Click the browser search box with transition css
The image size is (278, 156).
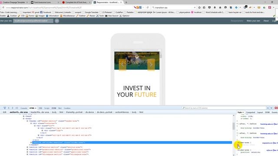[174, 7]
